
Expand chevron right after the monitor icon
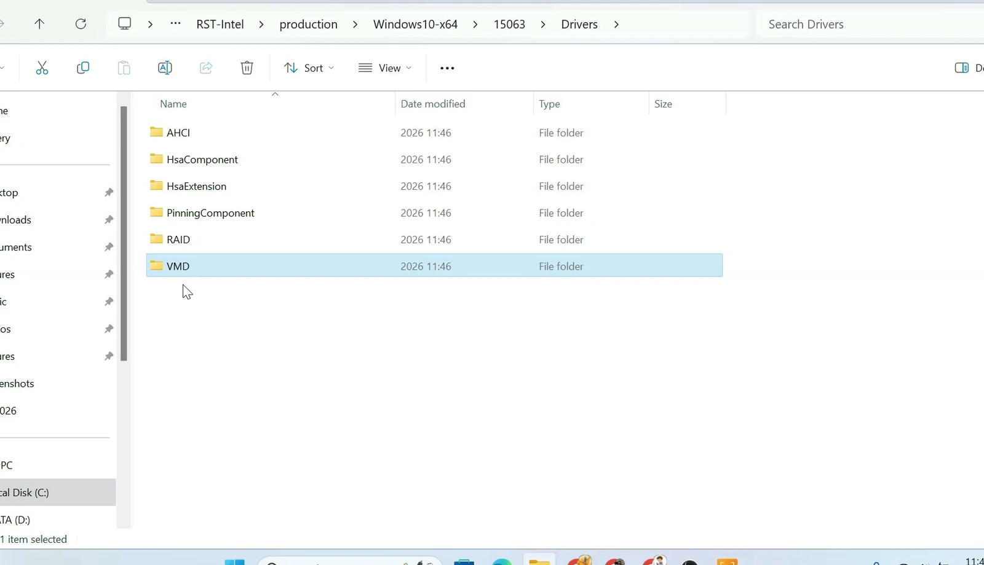click(x=150, y=25)
